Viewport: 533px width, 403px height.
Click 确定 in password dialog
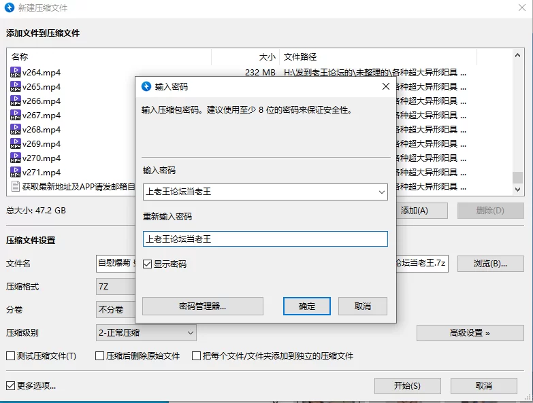coord(307,306)
